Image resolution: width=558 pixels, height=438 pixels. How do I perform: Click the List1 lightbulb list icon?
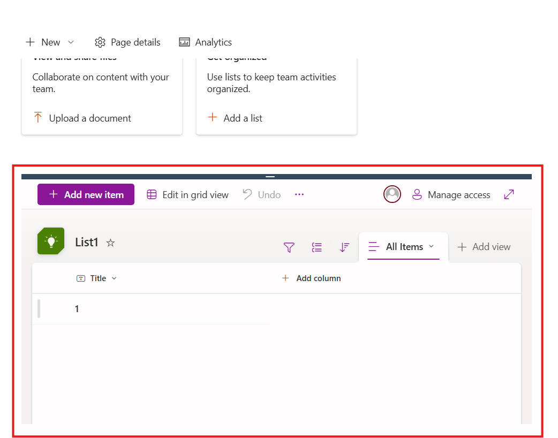[x=50, y=241]
